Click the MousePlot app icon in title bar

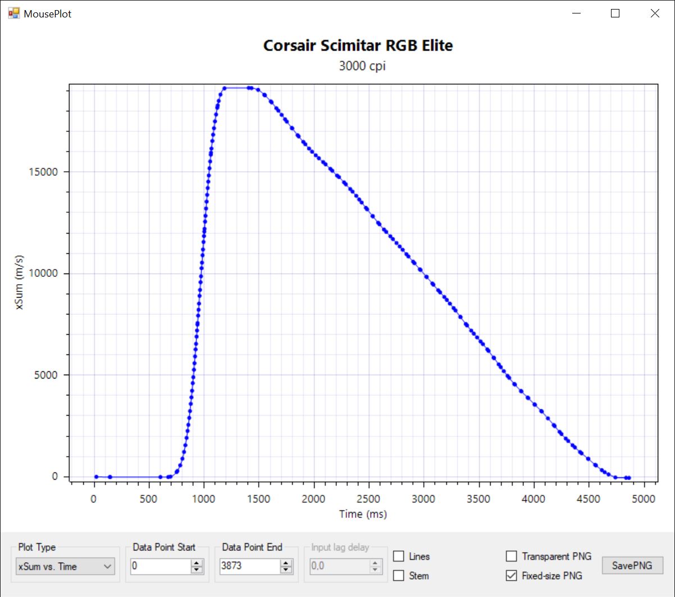[14, 13]
